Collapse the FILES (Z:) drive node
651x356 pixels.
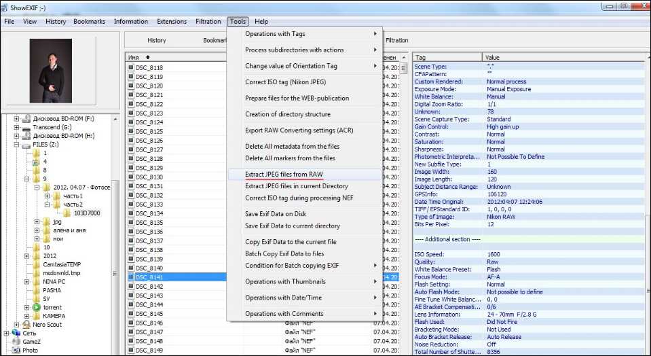[x=16, y=145]
